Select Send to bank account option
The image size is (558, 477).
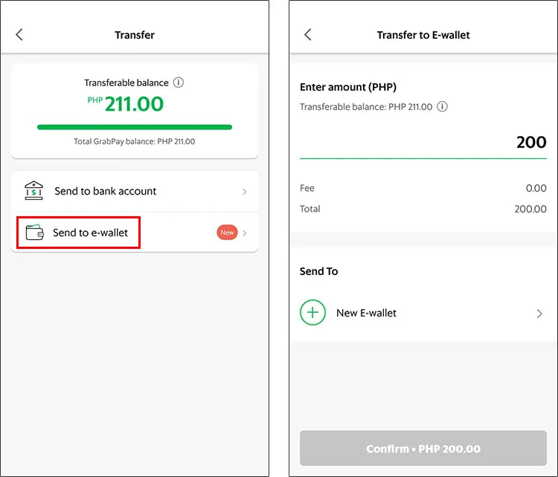tap(135, 191)
